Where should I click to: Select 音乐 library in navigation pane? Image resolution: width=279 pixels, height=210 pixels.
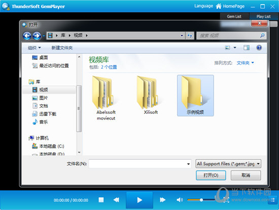[40, 122]
